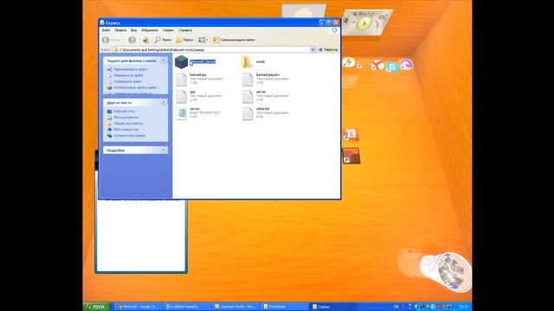Screen dimensions: 554x311
Task: Click the Skype desktop shortcut icon
Action: point(391,67)
